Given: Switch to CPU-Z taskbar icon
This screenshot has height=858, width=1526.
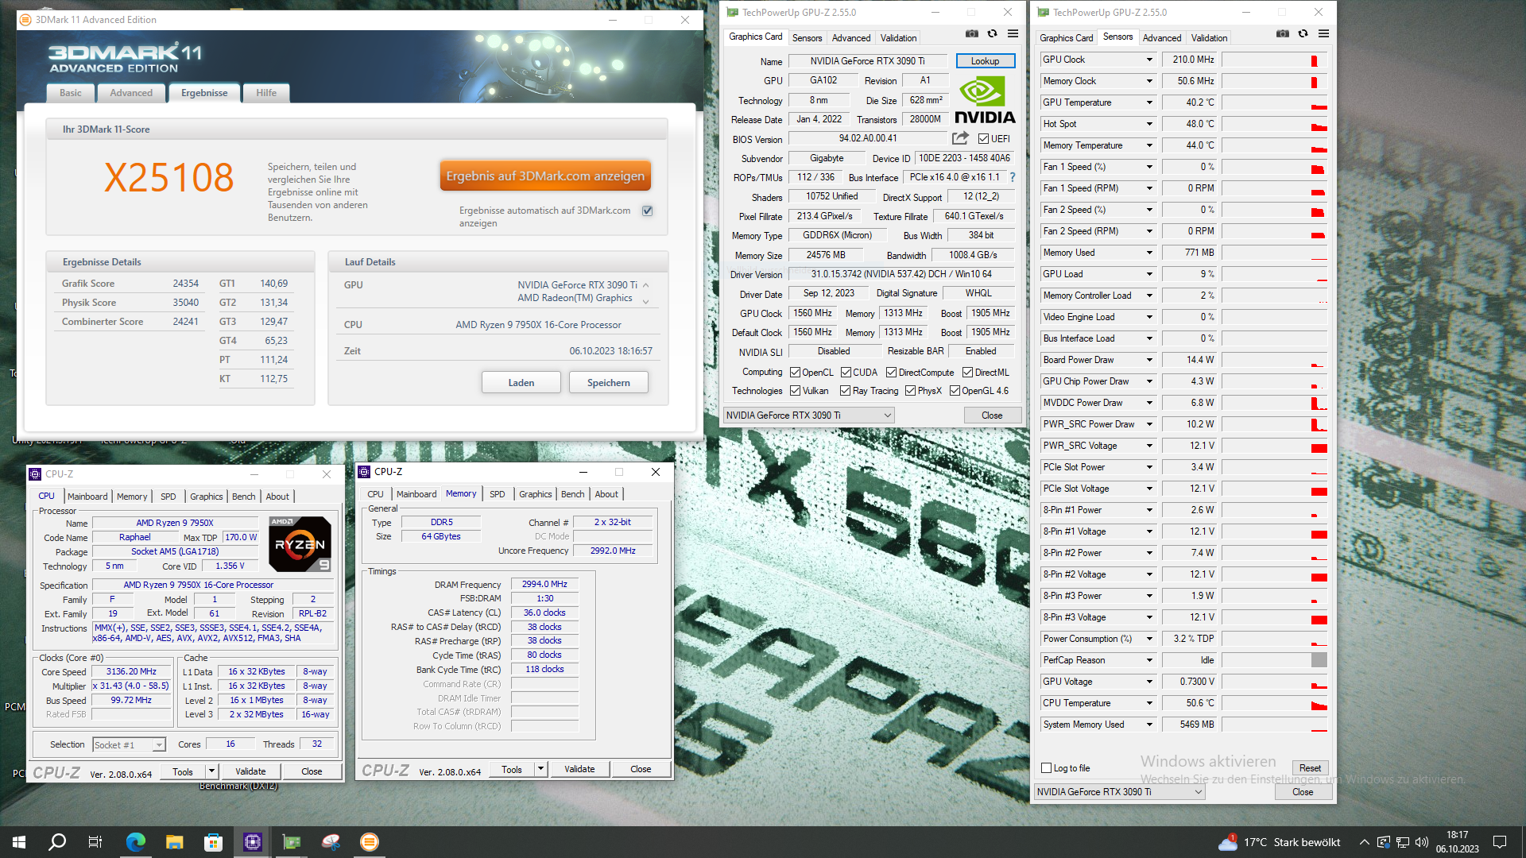Looking at the screenshot, I should tap(253, 842).
